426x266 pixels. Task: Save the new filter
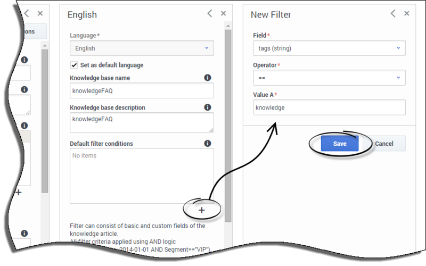tap(340, 144)
